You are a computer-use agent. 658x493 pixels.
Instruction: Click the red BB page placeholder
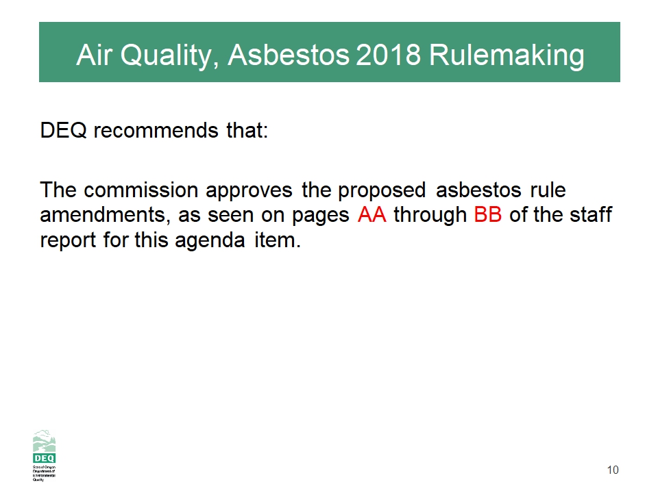[488, 215]
